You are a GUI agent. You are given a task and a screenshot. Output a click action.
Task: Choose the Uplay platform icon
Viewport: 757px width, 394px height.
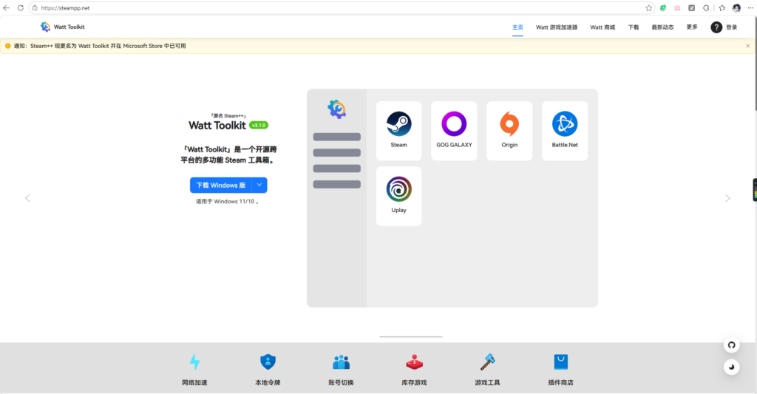[398, 189]
